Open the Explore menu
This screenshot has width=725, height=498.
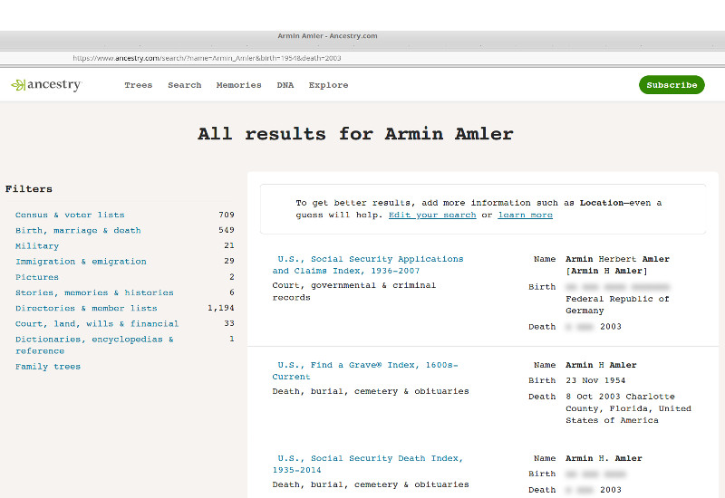tap(328, 85)
